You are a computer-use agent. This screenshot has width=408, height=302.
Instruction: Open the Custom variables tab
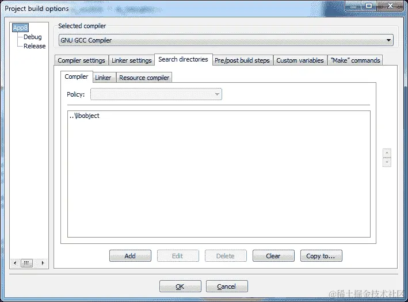[300, 60]
